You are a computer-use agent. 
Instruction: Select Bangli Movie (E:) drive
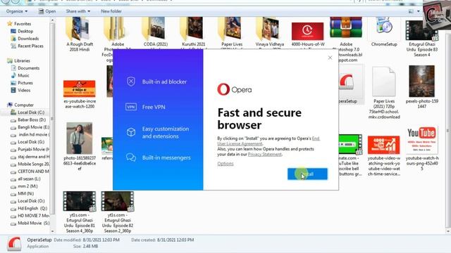[x=30, y=127]
